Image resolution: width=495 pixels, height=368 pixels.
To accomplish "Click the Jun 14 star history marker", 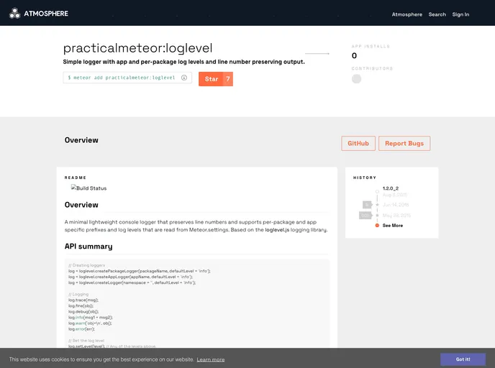I will pyautogui.click(x=377, y=205).
